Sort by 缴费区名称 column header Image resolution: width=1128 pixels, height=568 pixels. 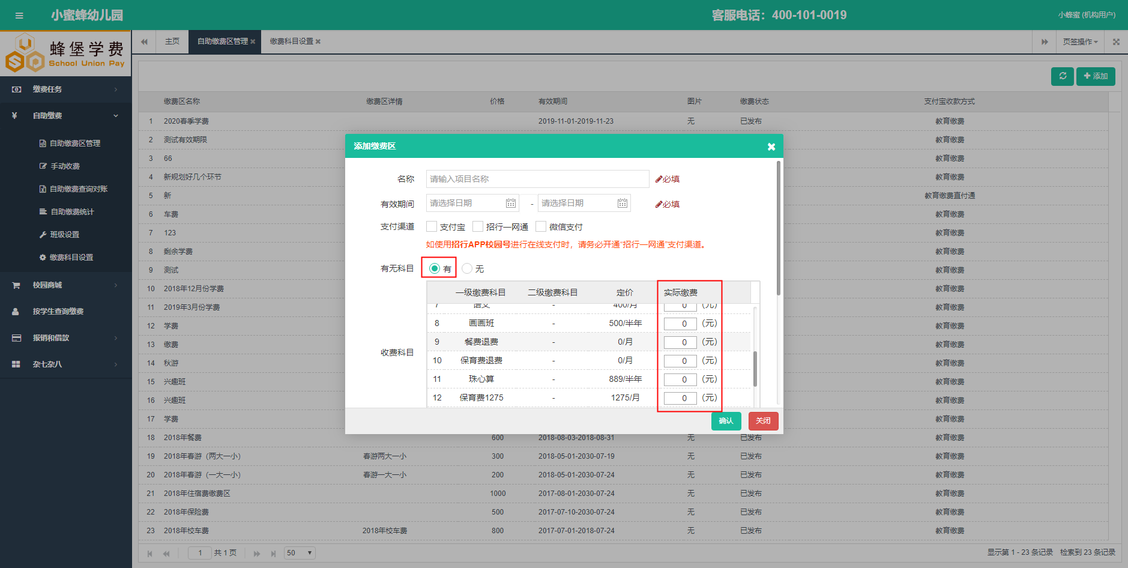[182, 101]
